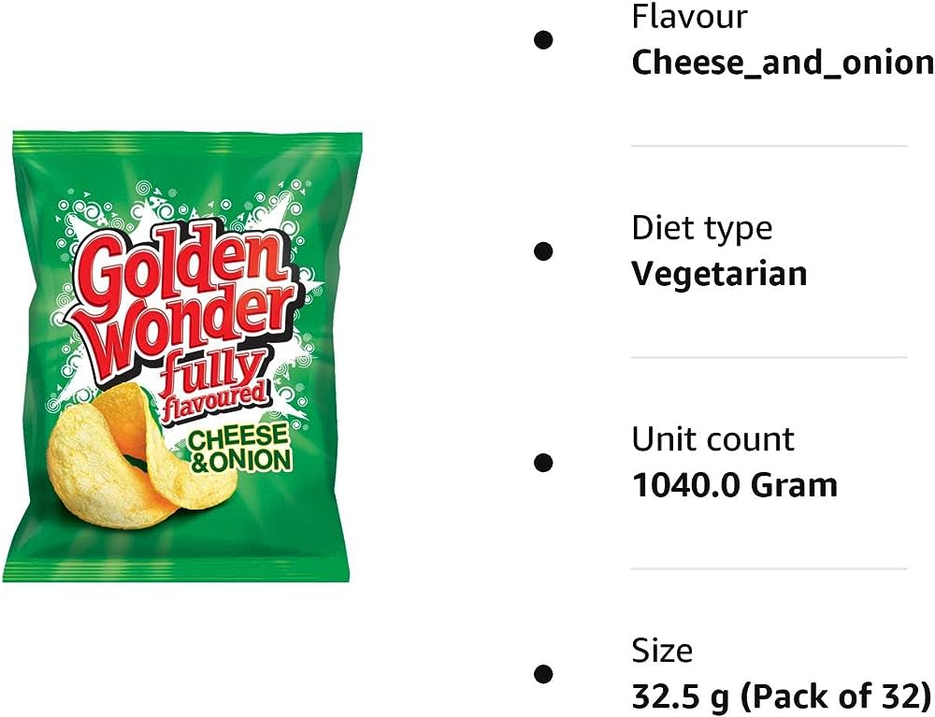Select the 'Cheese_and_onion' value text
935x717 pixels.
(x=783, y=63)
